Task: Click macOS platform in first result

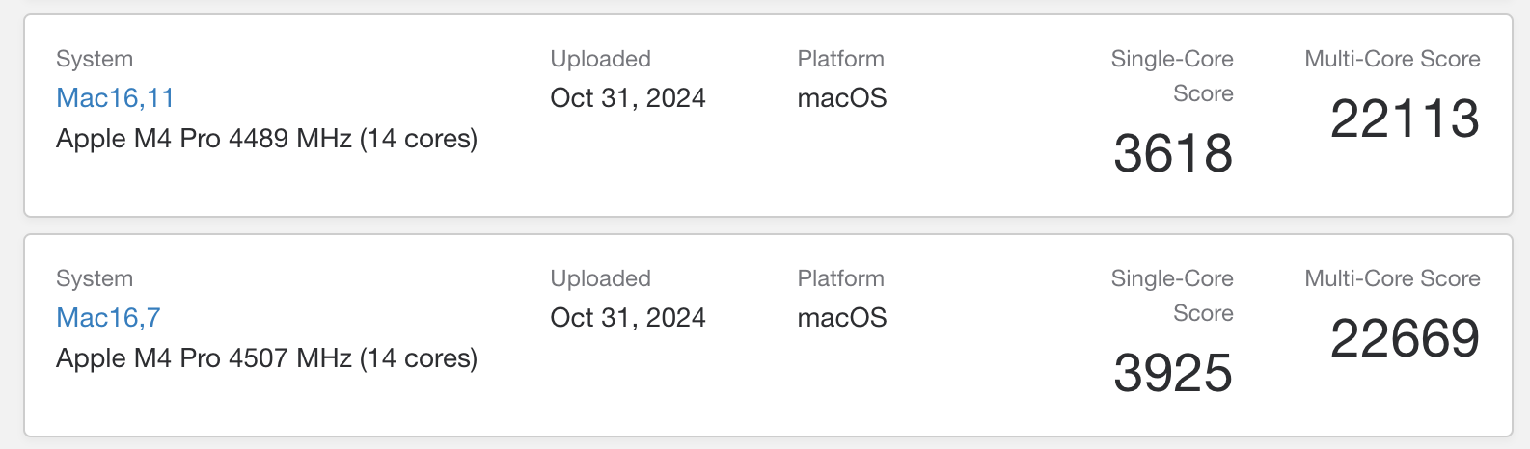Action: (842, 98)
